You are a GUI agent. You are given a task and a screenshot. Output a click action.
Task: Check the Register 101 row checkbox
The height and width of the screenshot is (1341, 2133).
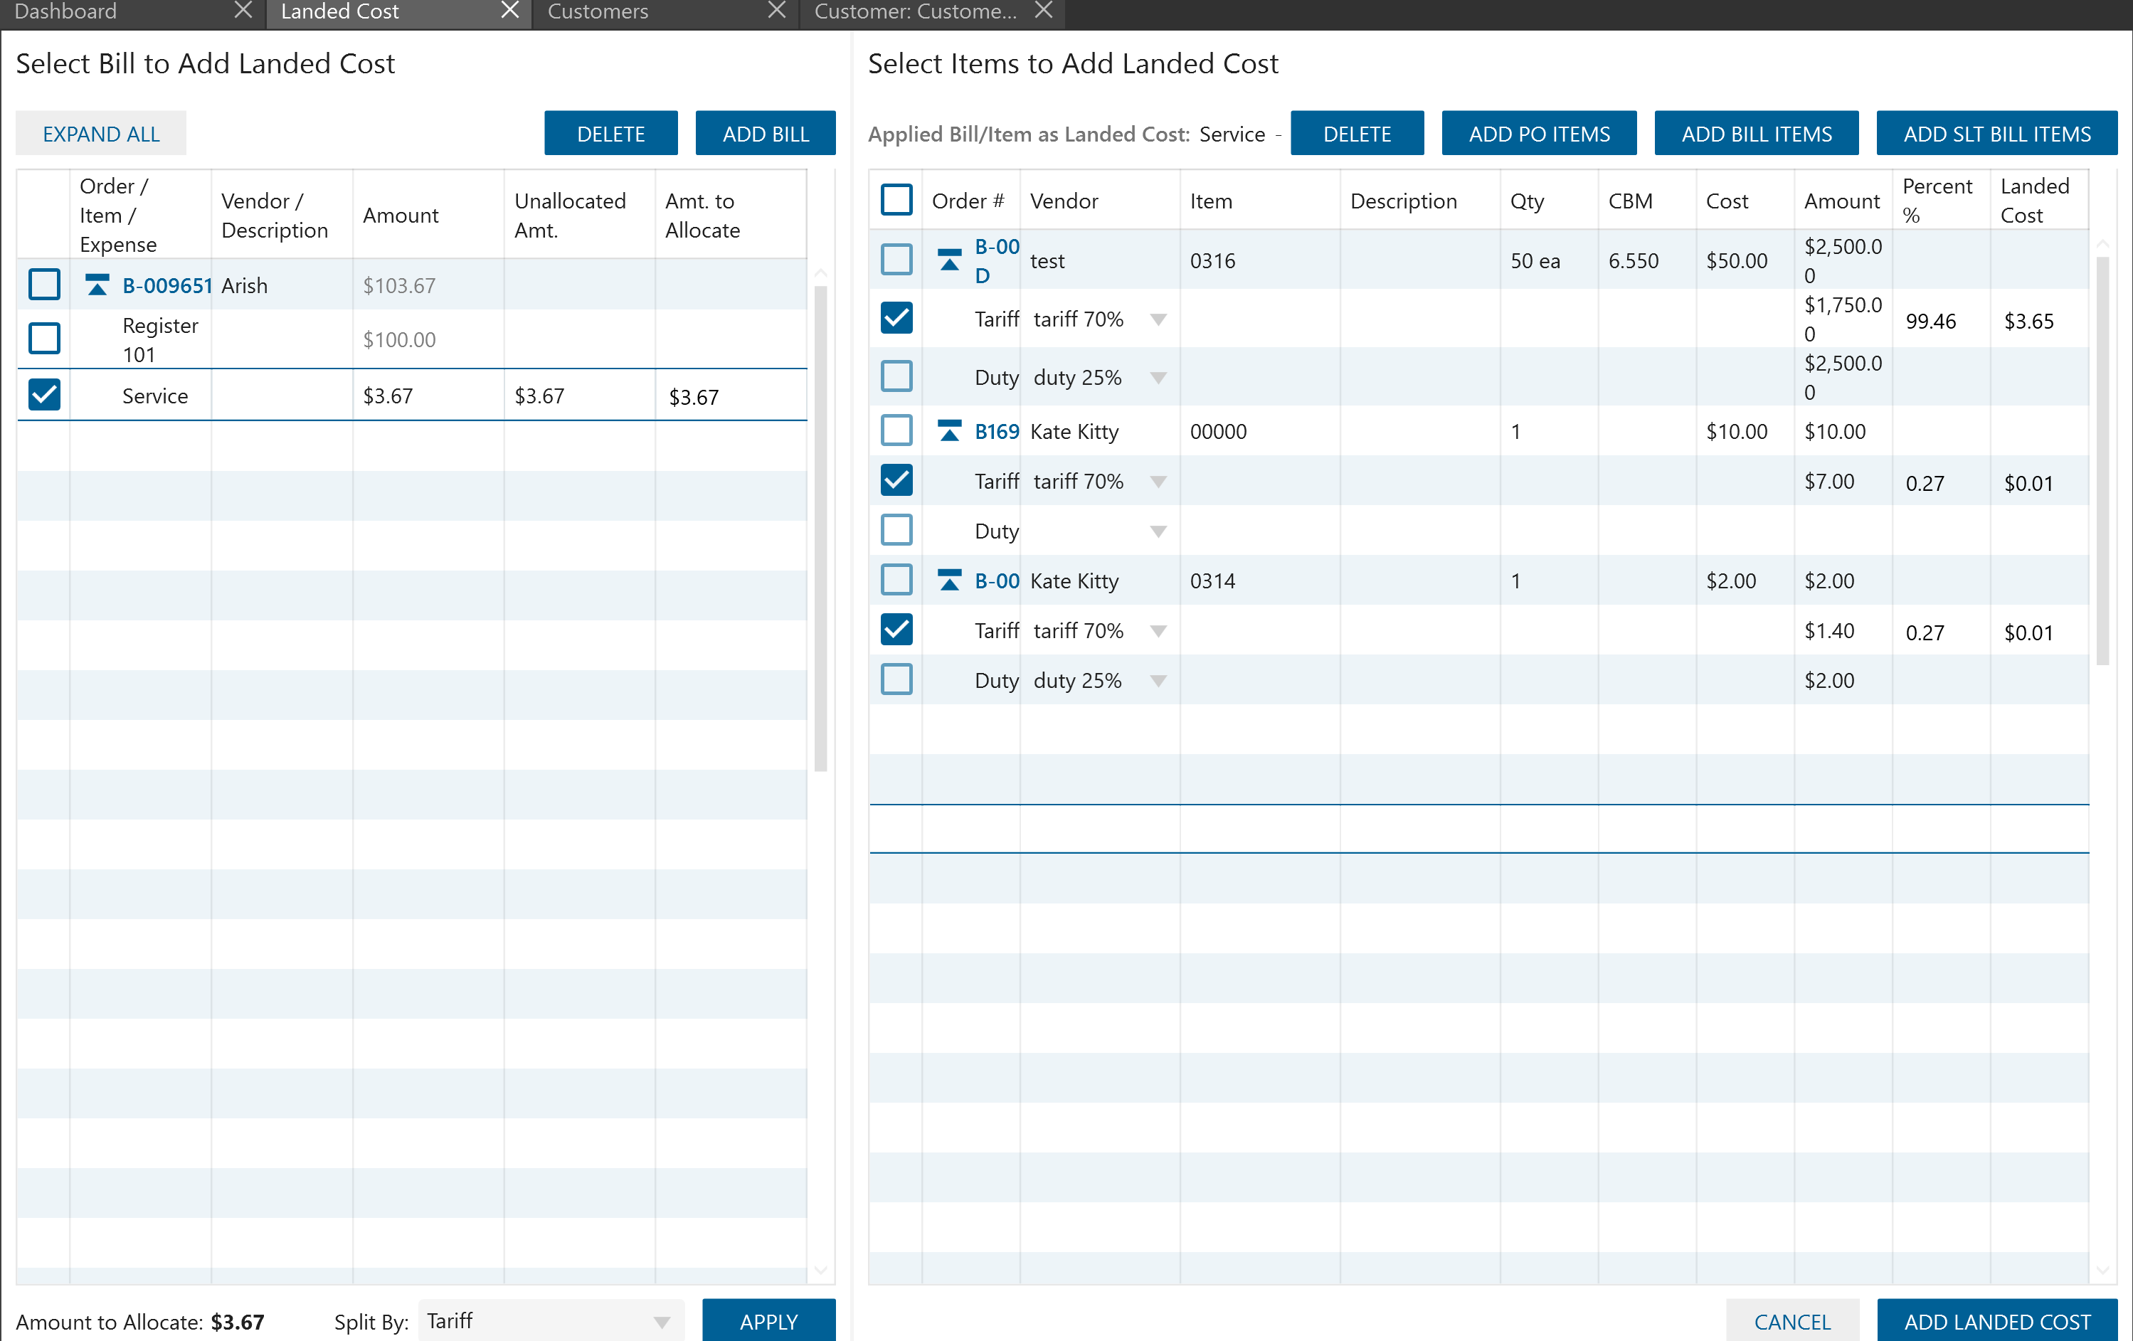click(44, 339)
